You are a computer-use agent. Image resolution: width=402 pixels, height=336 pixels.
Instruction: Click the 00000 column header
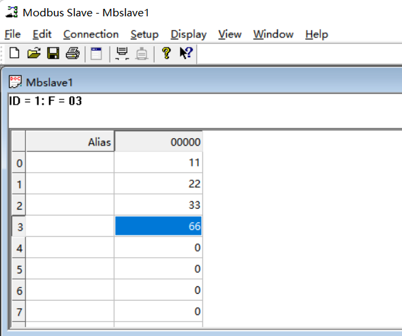tap(159, 141)
